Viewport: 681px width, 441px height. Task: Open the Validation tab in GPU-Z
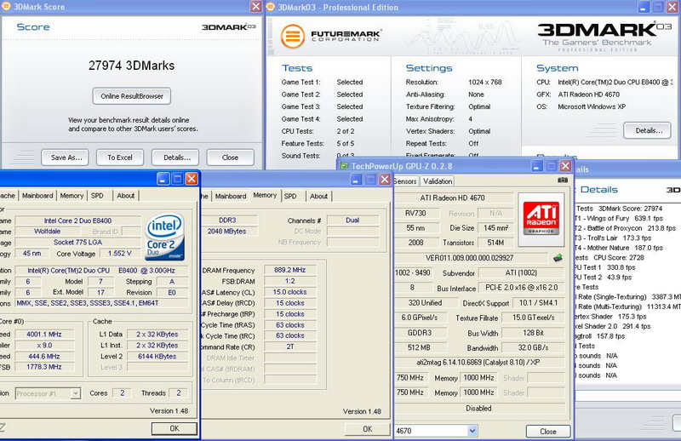pos(438,181)
